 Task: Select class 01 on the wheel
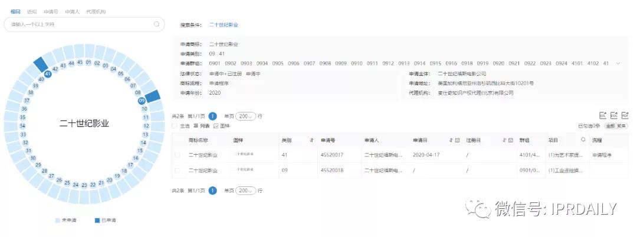point(88,62)
